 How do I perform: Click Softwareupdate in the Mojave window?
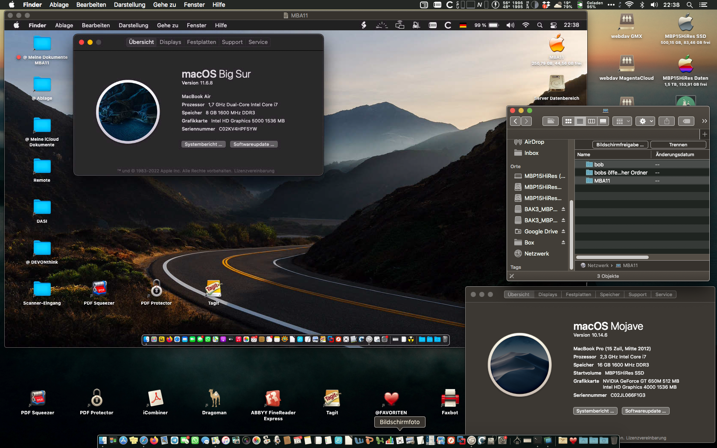[x=646, y=411]
